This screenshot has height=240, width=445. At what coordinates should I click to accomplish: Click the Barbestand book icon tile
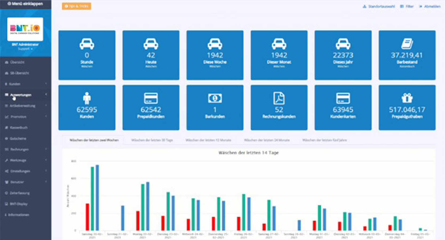pos(407,55)
